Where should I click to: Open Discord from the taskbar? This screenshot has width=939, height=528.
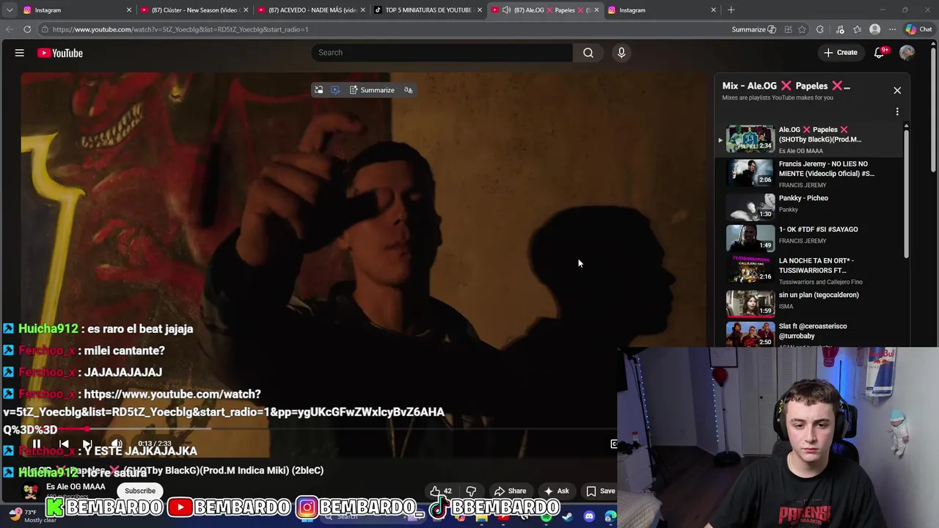(x=588, y=517)
